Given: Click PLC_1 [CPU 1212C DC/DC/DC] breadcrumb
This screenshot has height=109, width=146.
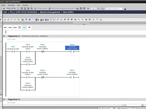Looking at the screenshot, I should [23, 12].
